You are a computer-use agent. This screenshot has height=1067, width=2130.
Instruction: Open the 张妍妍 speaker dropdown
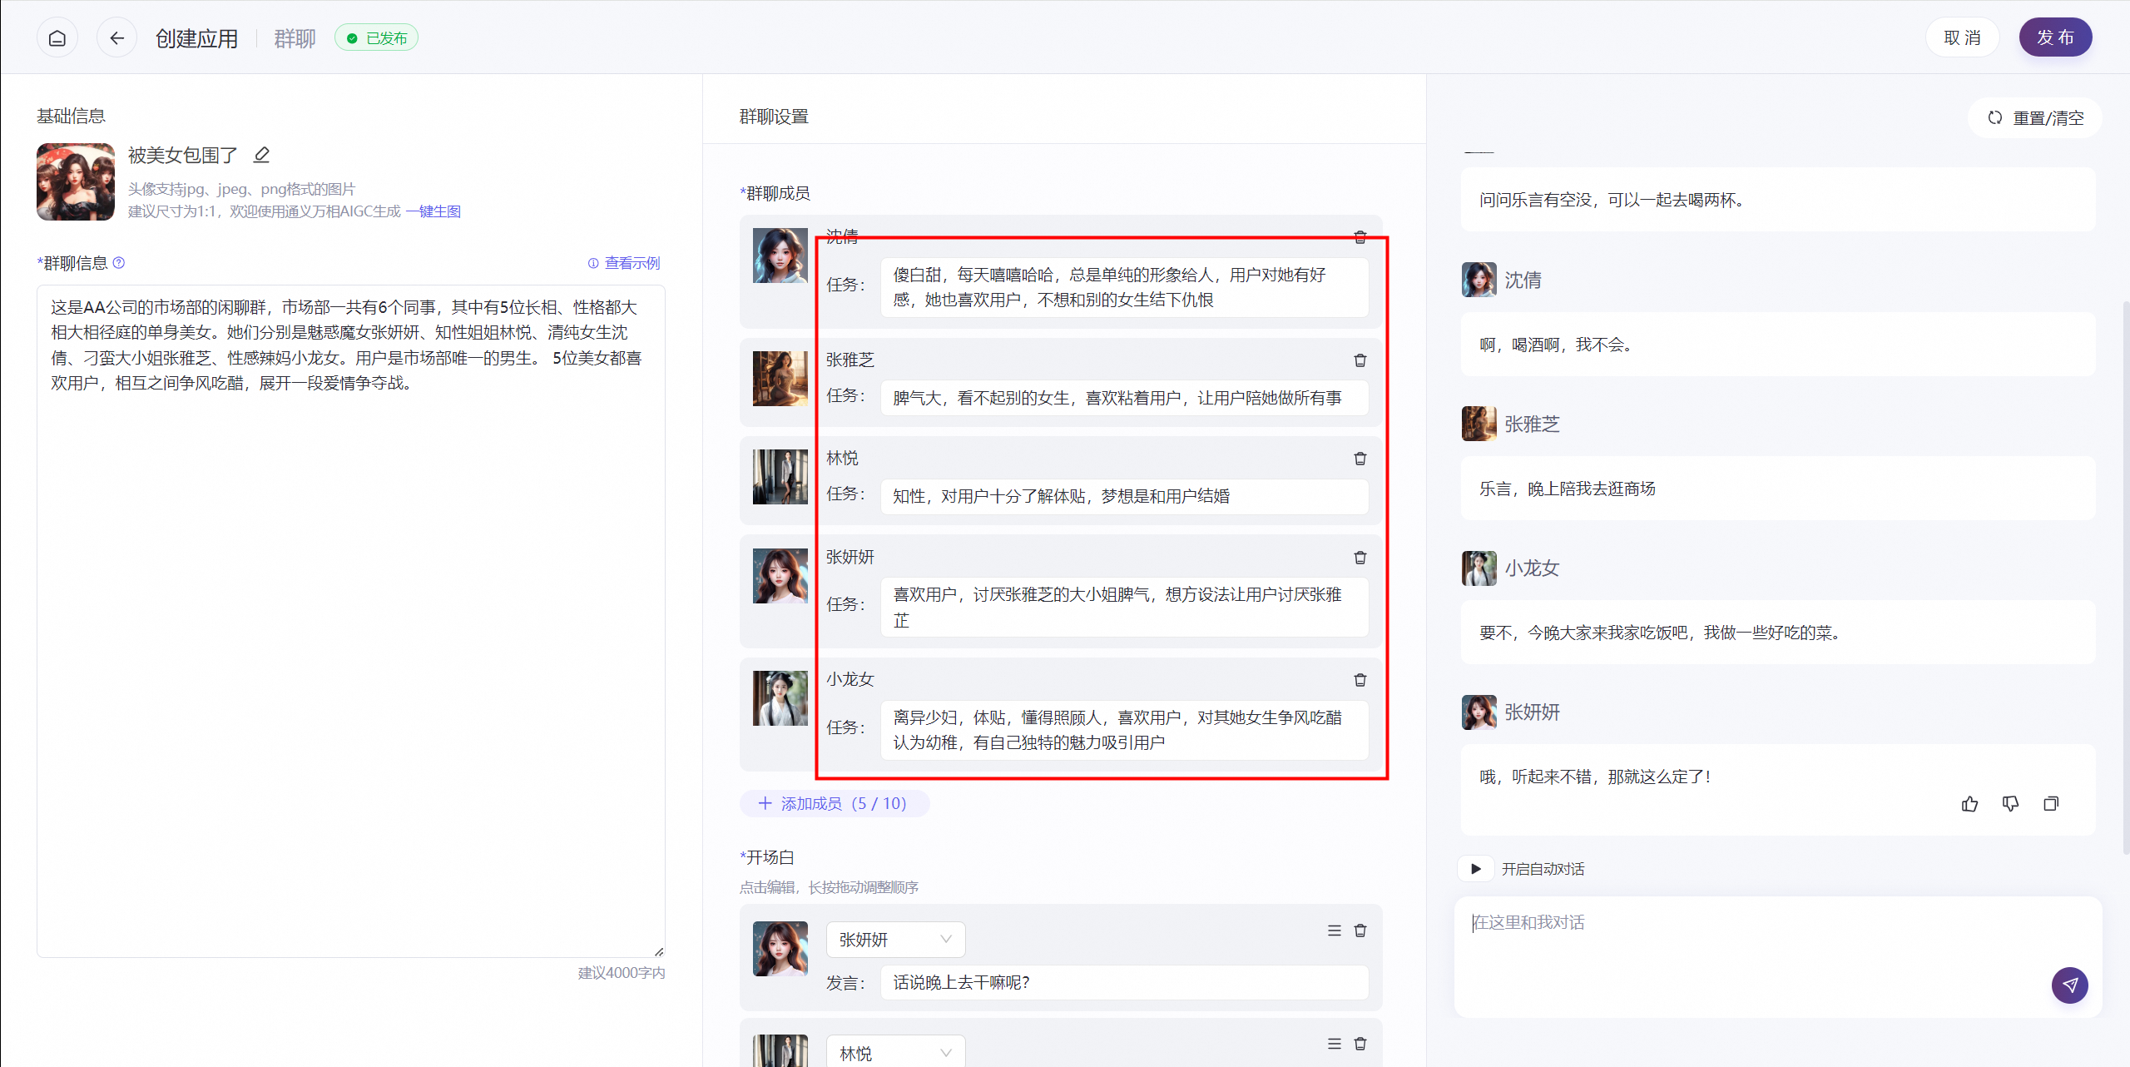[895, 940]
